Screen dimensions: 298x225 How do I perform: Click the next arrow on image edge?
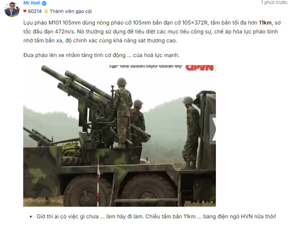pos(213,129)
